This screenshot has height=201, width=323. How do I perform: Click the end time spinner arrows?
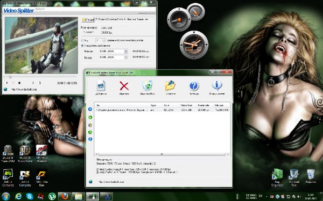(126, 57)
